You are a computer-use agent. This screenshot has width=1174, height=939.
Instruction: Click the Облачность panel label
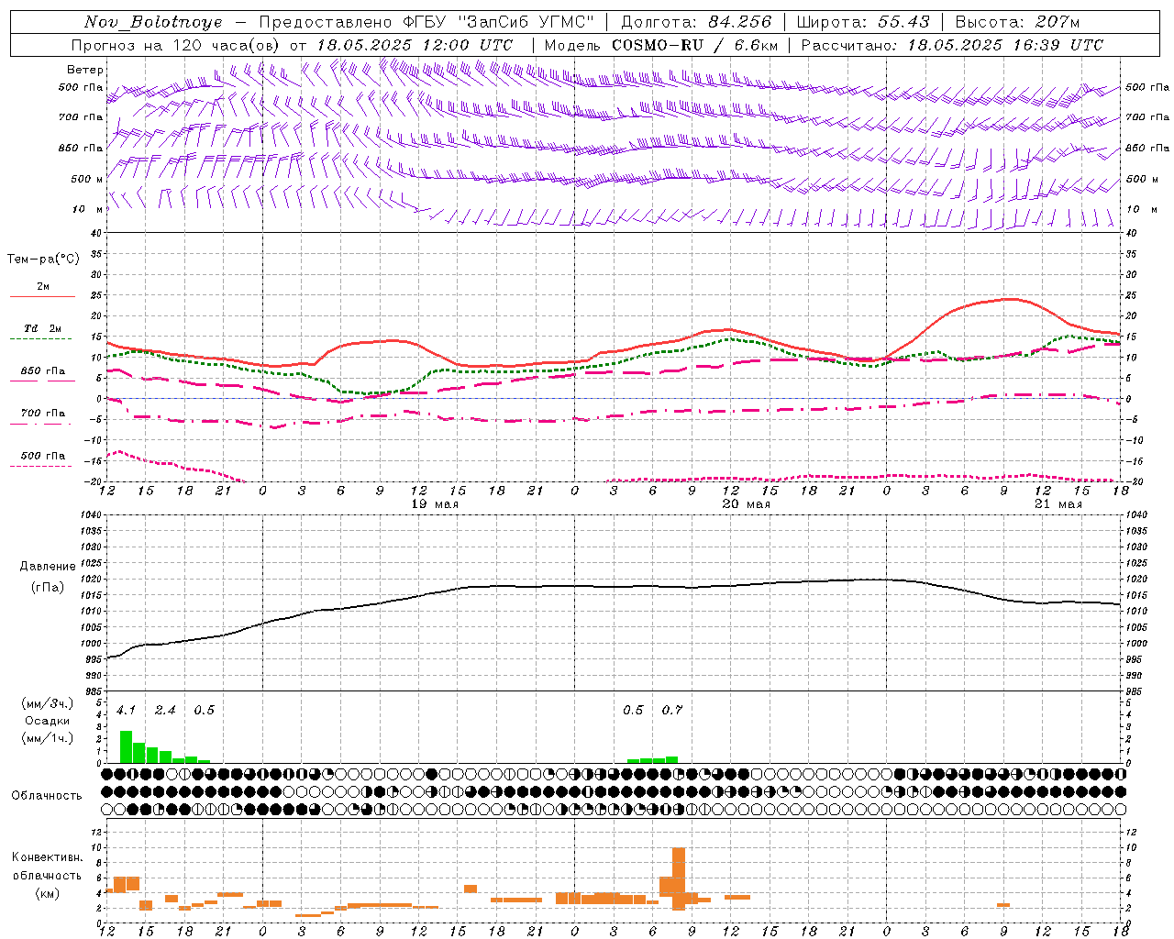click(47, 795)
